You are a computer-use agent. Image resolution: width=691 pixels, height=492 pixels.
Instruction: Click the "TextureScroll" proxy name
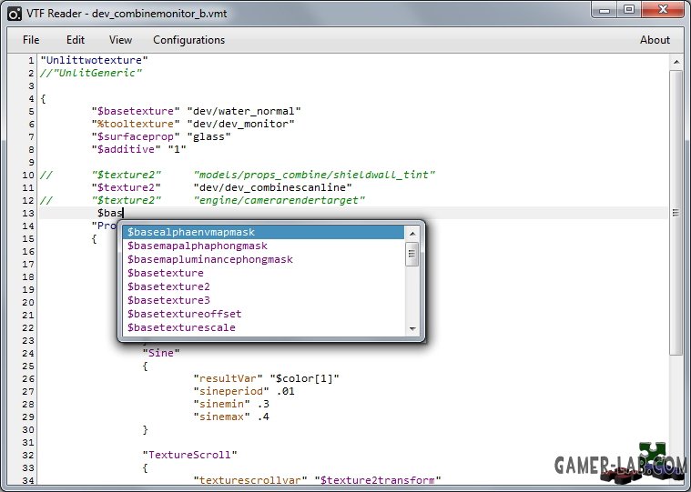189,455
